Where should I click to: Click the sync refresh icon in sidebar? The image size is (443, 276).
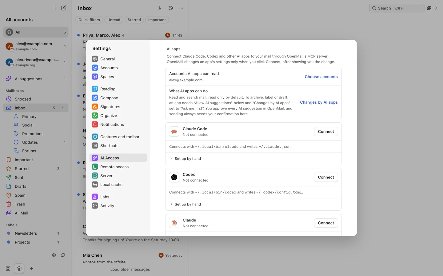click(63, 255)
